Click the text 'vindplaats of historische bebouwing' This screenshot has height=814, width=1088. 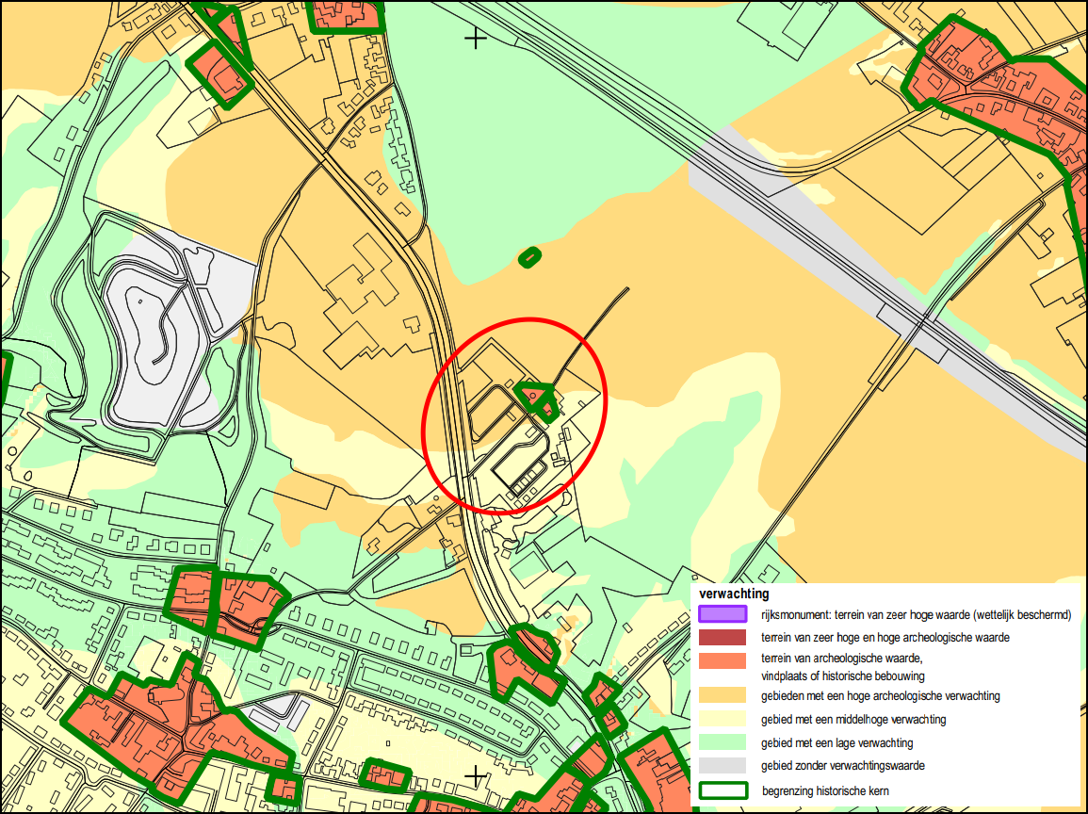[x=842, y=676]
